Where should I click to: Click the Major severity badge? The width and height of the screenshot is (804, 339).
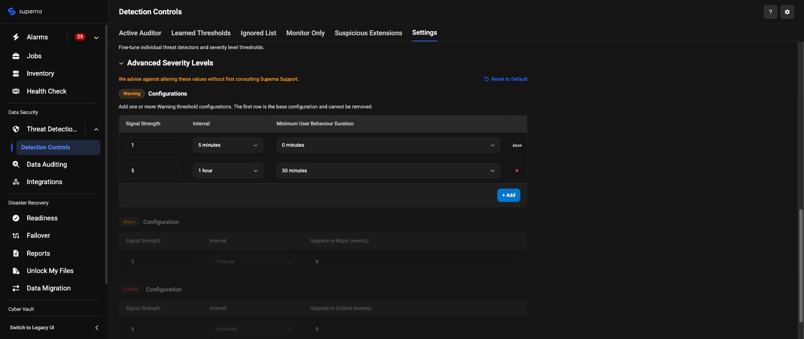[x=129, y=222]
